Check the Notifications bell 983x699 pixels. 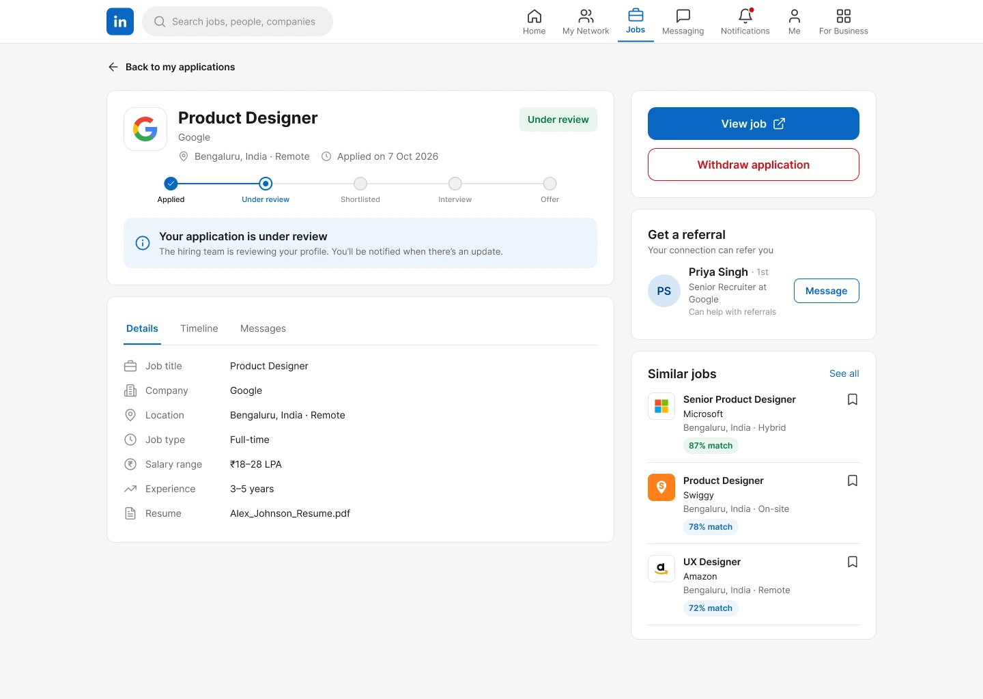(745, 22)
